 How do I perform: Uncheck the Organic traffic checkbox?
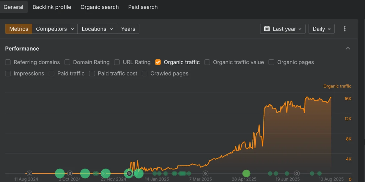click(x=158, y=62)
